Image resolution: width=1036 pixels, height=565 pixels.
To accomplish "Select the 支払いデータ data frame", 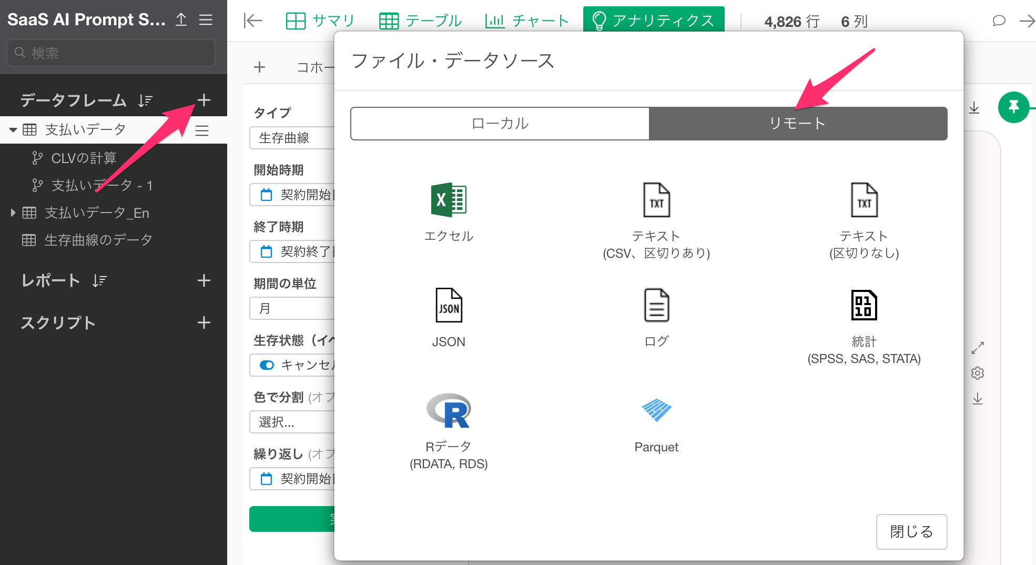I will click(85, 129).
